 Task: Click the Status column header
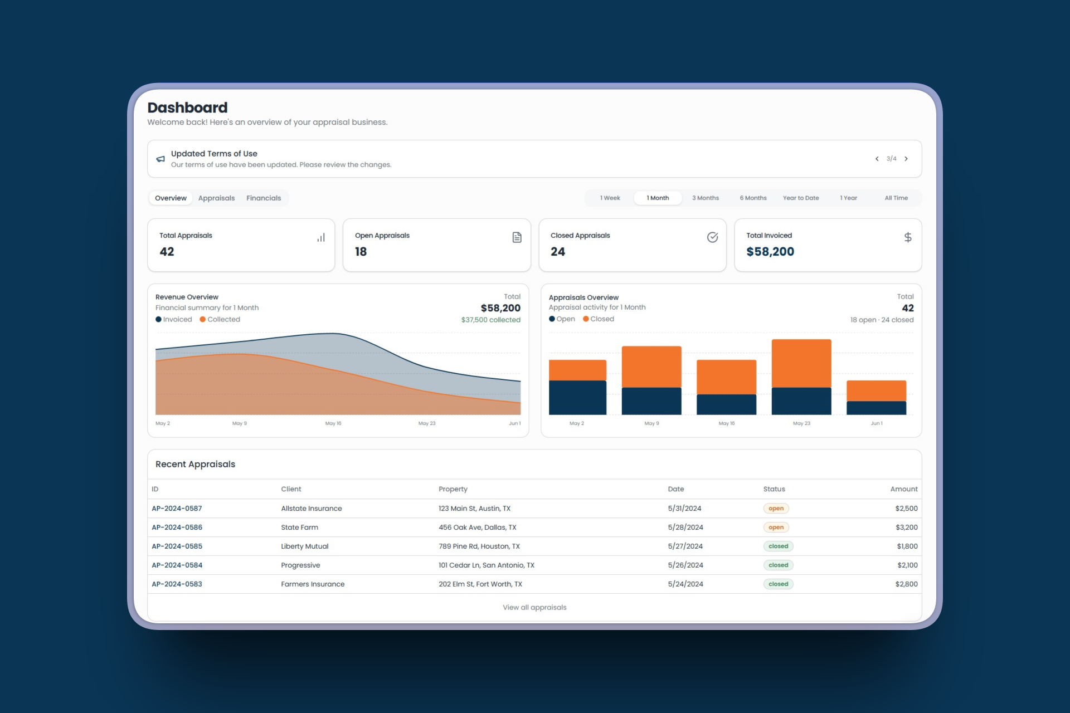[x=774, y=489]
